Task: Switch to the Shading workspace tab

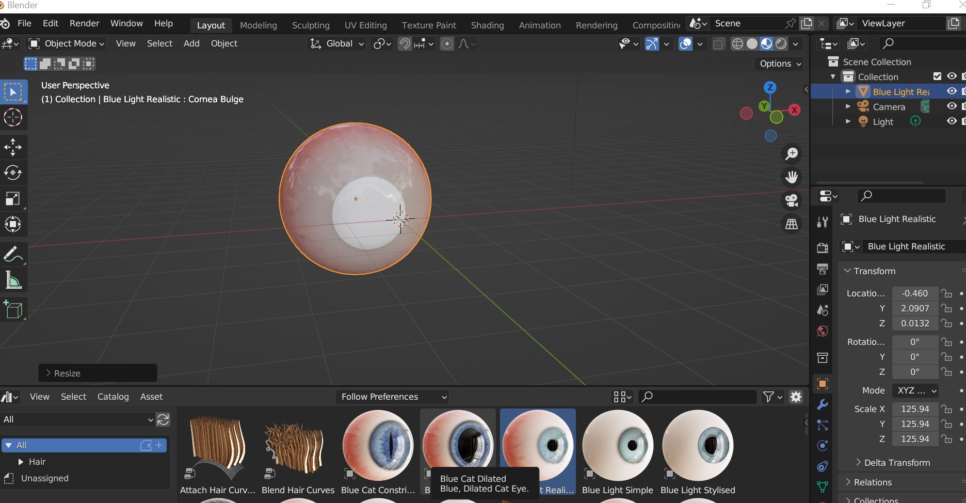Action: (487, 25)
